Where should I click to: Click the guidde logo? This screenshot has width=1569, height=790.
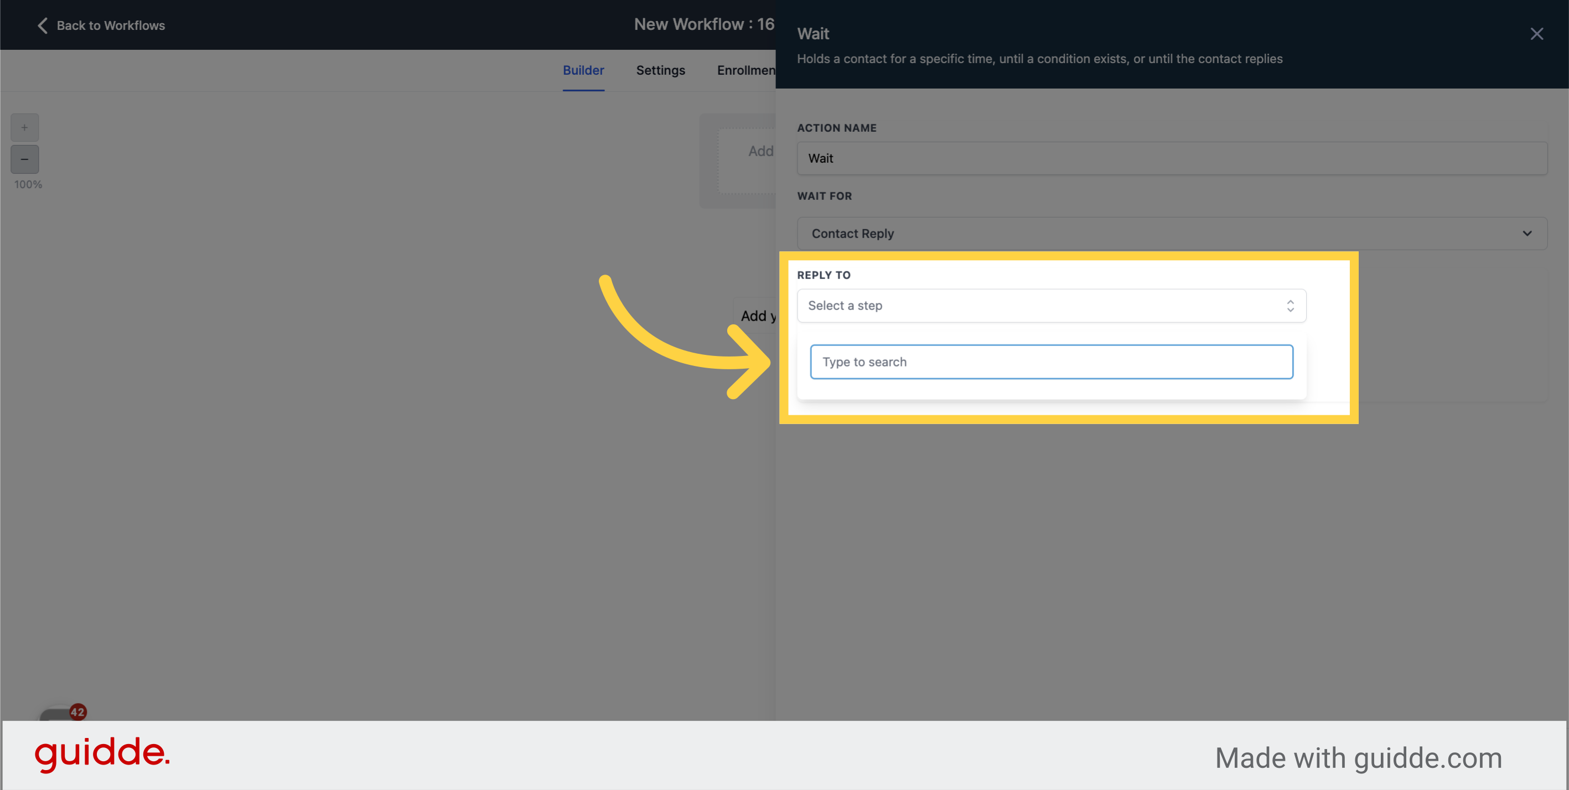102,756
